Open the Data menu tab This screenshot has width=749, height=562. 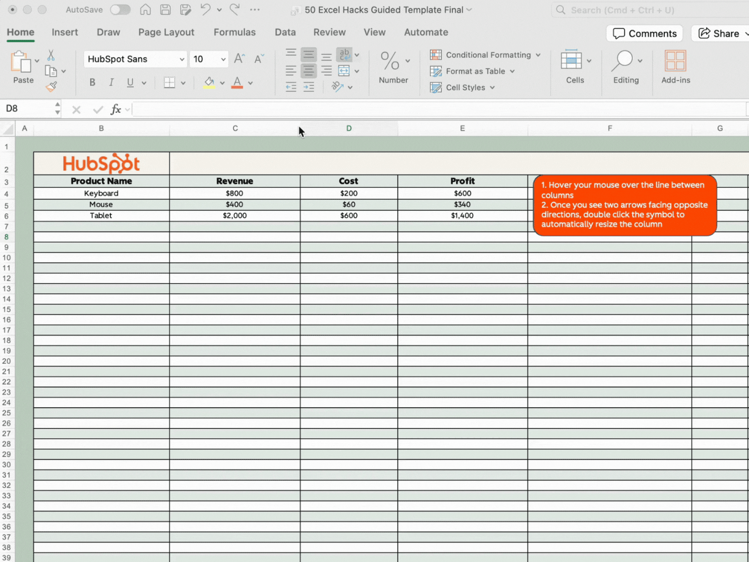pos(285,32)
